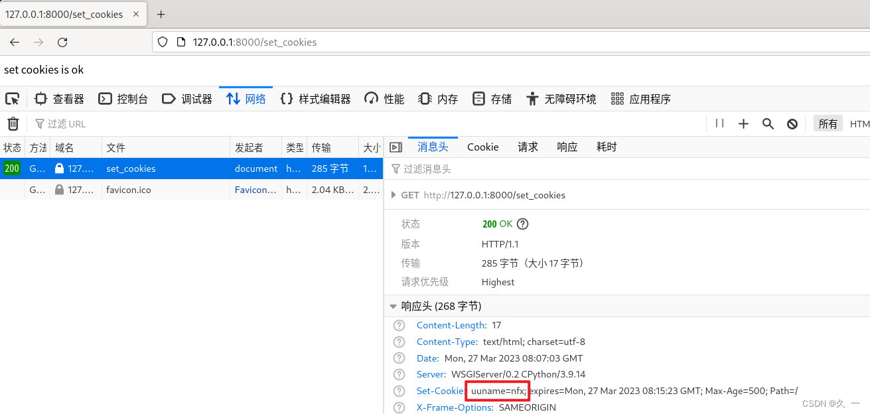Reload the page
The width and height of the screenshot is (870, 414).
coord(62,42)
